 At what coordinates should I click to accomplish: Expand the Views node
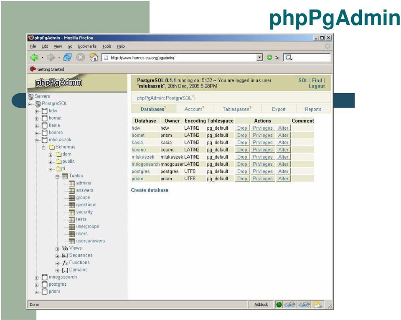[58, 249]
